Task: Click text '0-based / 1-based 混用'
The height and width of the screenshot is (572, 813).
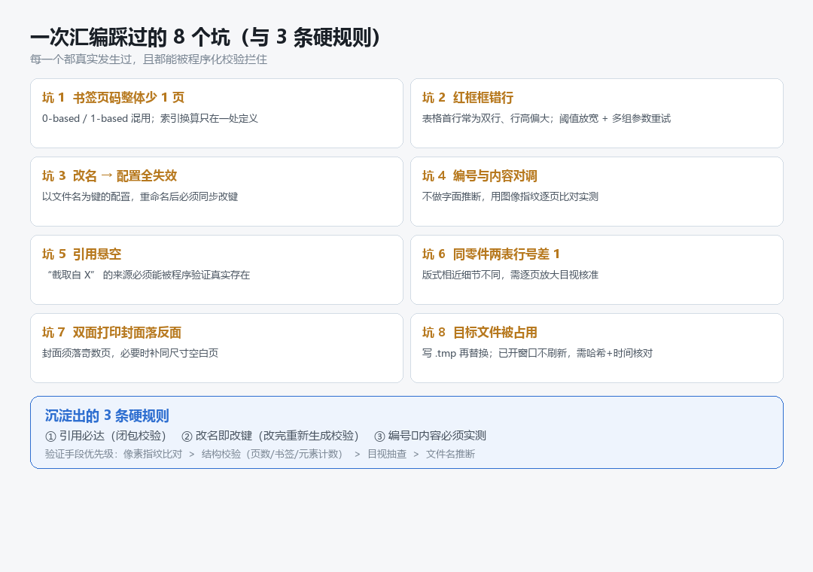Action: tap(96, 118)
